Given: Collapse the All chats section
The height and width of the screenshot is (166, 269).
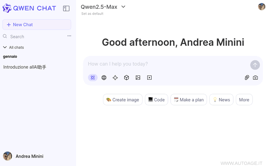Looking at the screenshot, I should point(13,48).
